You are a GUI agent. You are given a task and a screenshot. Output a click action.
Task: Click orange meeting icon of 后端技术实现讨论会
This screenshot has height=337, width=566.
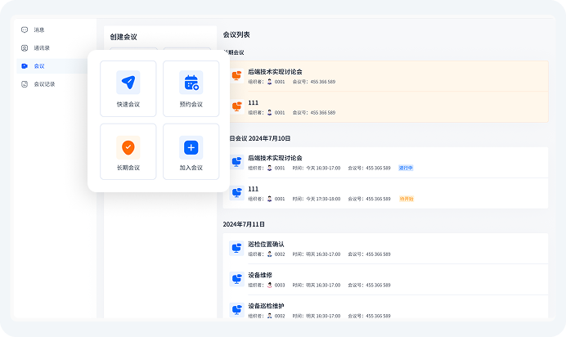coord(237,76)
